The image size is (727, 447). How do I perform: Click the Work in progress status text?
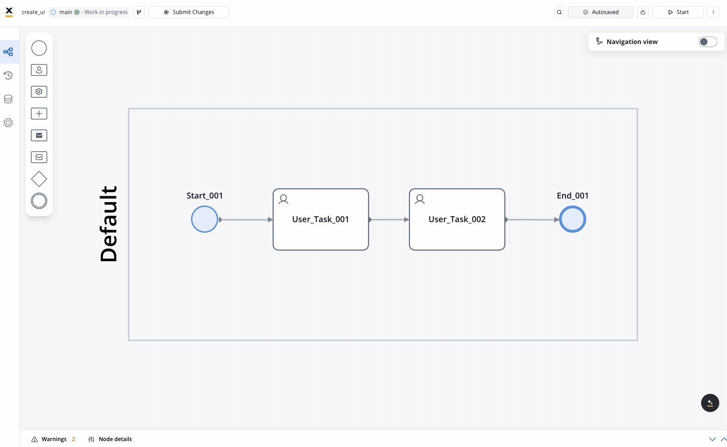[106, 12]
